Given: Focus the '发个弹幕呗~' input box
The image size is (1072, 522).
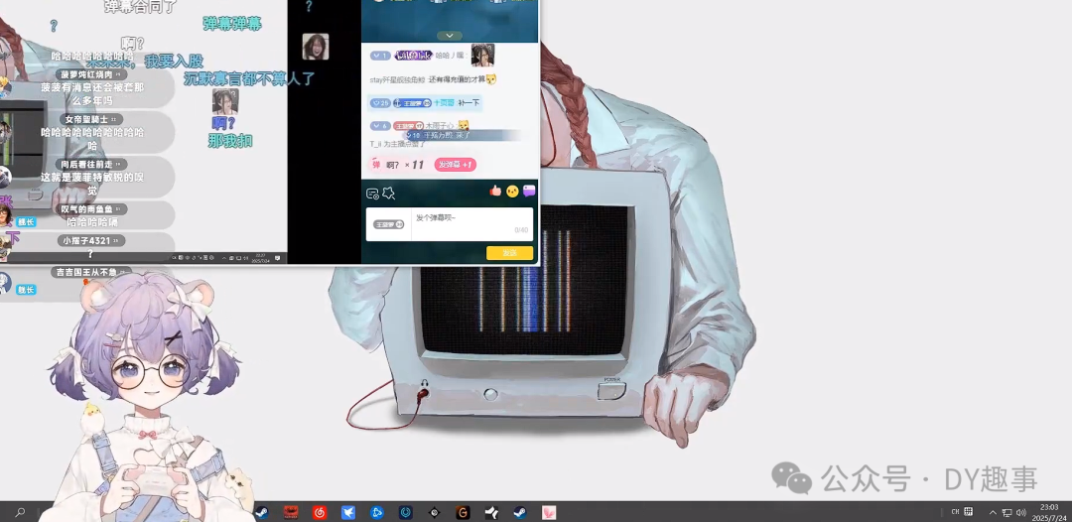Looking at the screenshot, I should click(472, 223).
